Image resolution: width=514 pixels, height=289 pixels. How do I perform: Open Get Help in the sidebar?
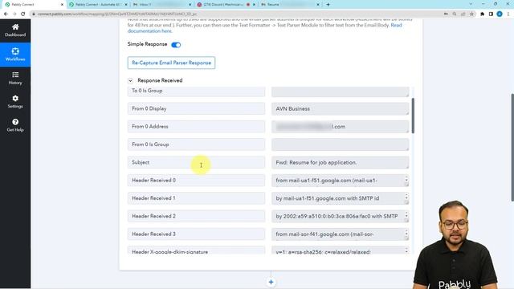click(15, 125)
